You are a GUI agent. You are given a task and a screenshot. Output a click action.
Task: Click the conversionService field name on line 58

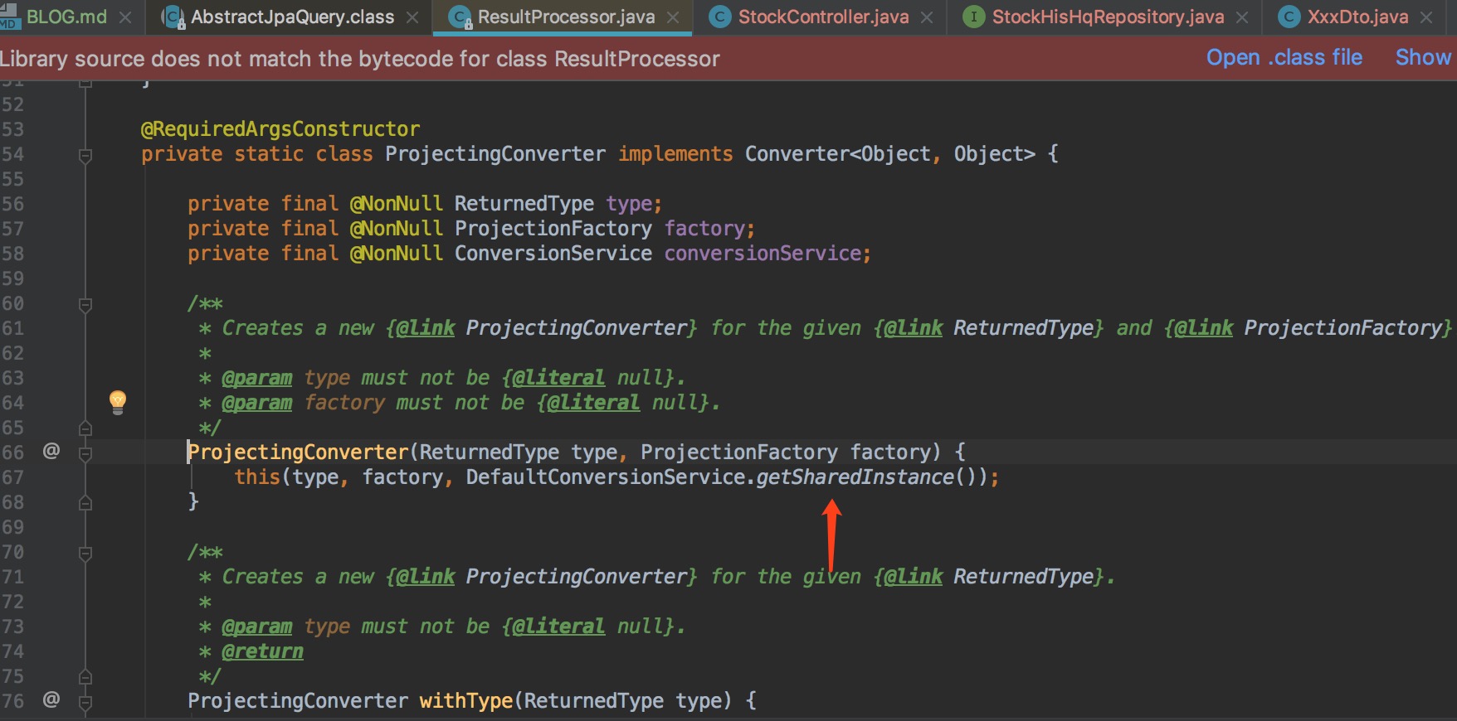(763, 254)
